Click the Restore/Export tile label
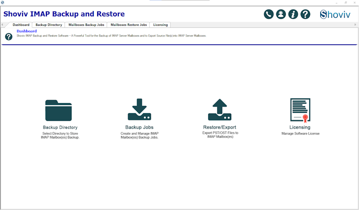 click(x=220, y=128)
